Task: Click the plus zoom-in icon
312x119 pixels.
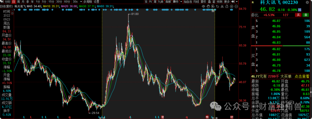Action: tap(231, 7)
